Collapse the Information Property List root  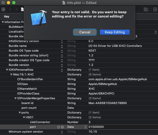click(3, 22)
